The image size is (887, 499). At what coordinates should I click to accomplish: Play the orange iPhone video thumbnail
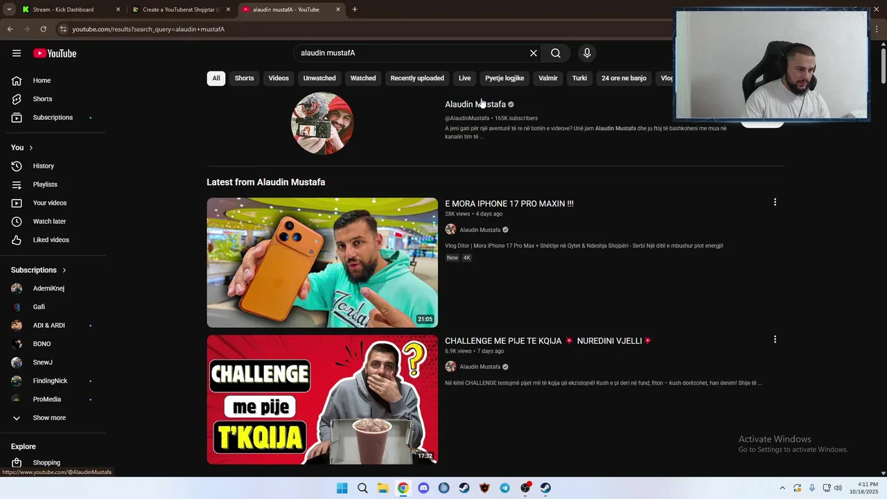point(322,263)
